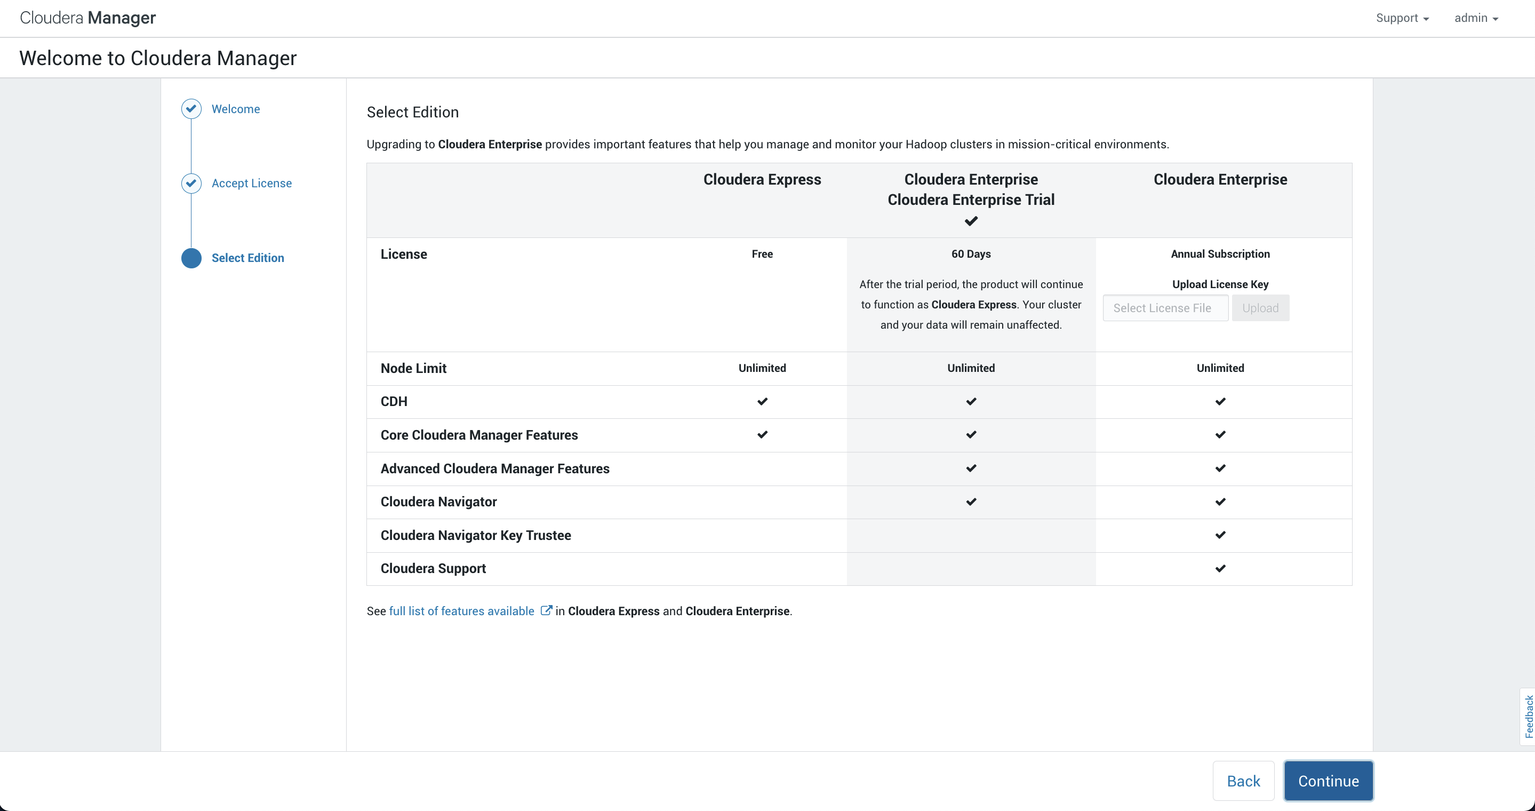Click Cloudera Navigator checkmark in Trial column

pos(971,502)
